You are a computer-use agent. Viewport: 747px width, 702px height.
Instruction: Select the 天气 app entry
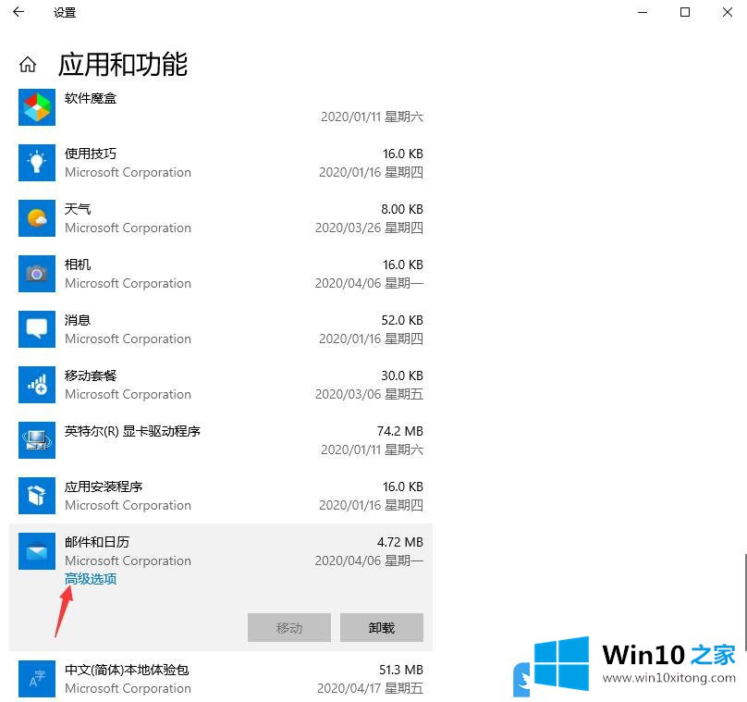click(x=221, y=218)
